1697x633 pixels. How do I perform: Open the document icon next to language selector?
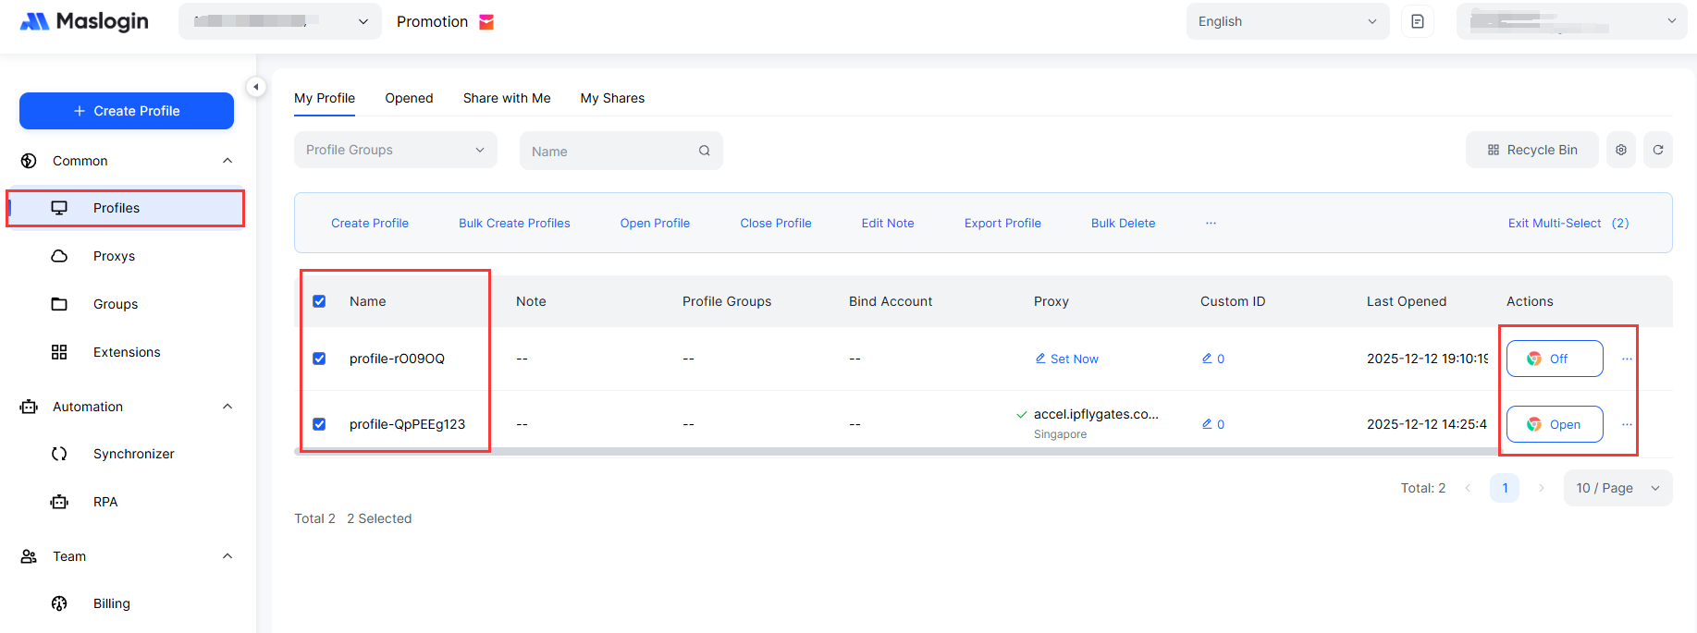1417,21
